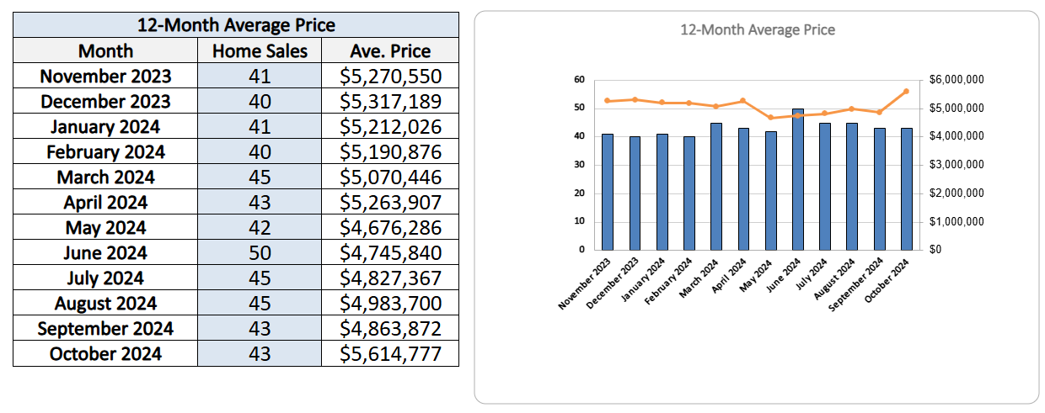This screenshot has height=413, width=1045.
Task: Select the "October 2024" table cell
Action: (x=105, y=353)
